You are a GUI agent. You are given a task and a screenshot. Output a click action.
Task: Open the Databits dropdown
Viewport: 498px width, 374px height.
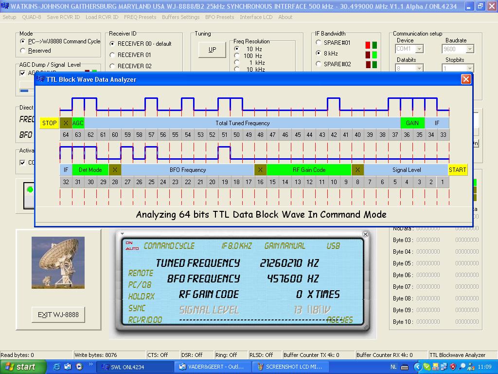[419, 68]
